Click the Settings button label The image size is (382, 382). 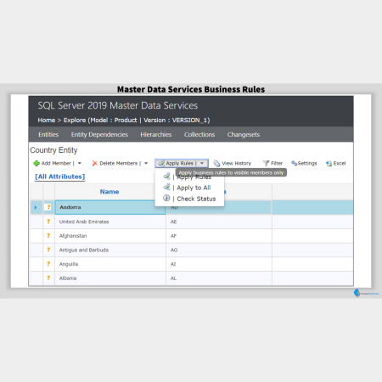pyautogui.click(x=307, y=163)
